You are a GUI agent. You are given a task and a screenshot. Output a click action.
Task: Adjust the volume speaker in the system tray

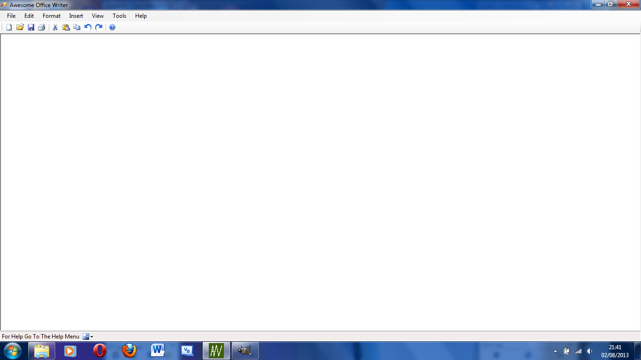click(x=589, y=350)
